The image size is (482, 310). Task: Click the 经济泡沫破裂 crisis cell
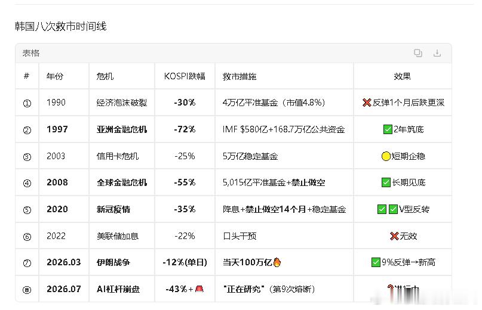pyautogui.click(x=122, y=103)
